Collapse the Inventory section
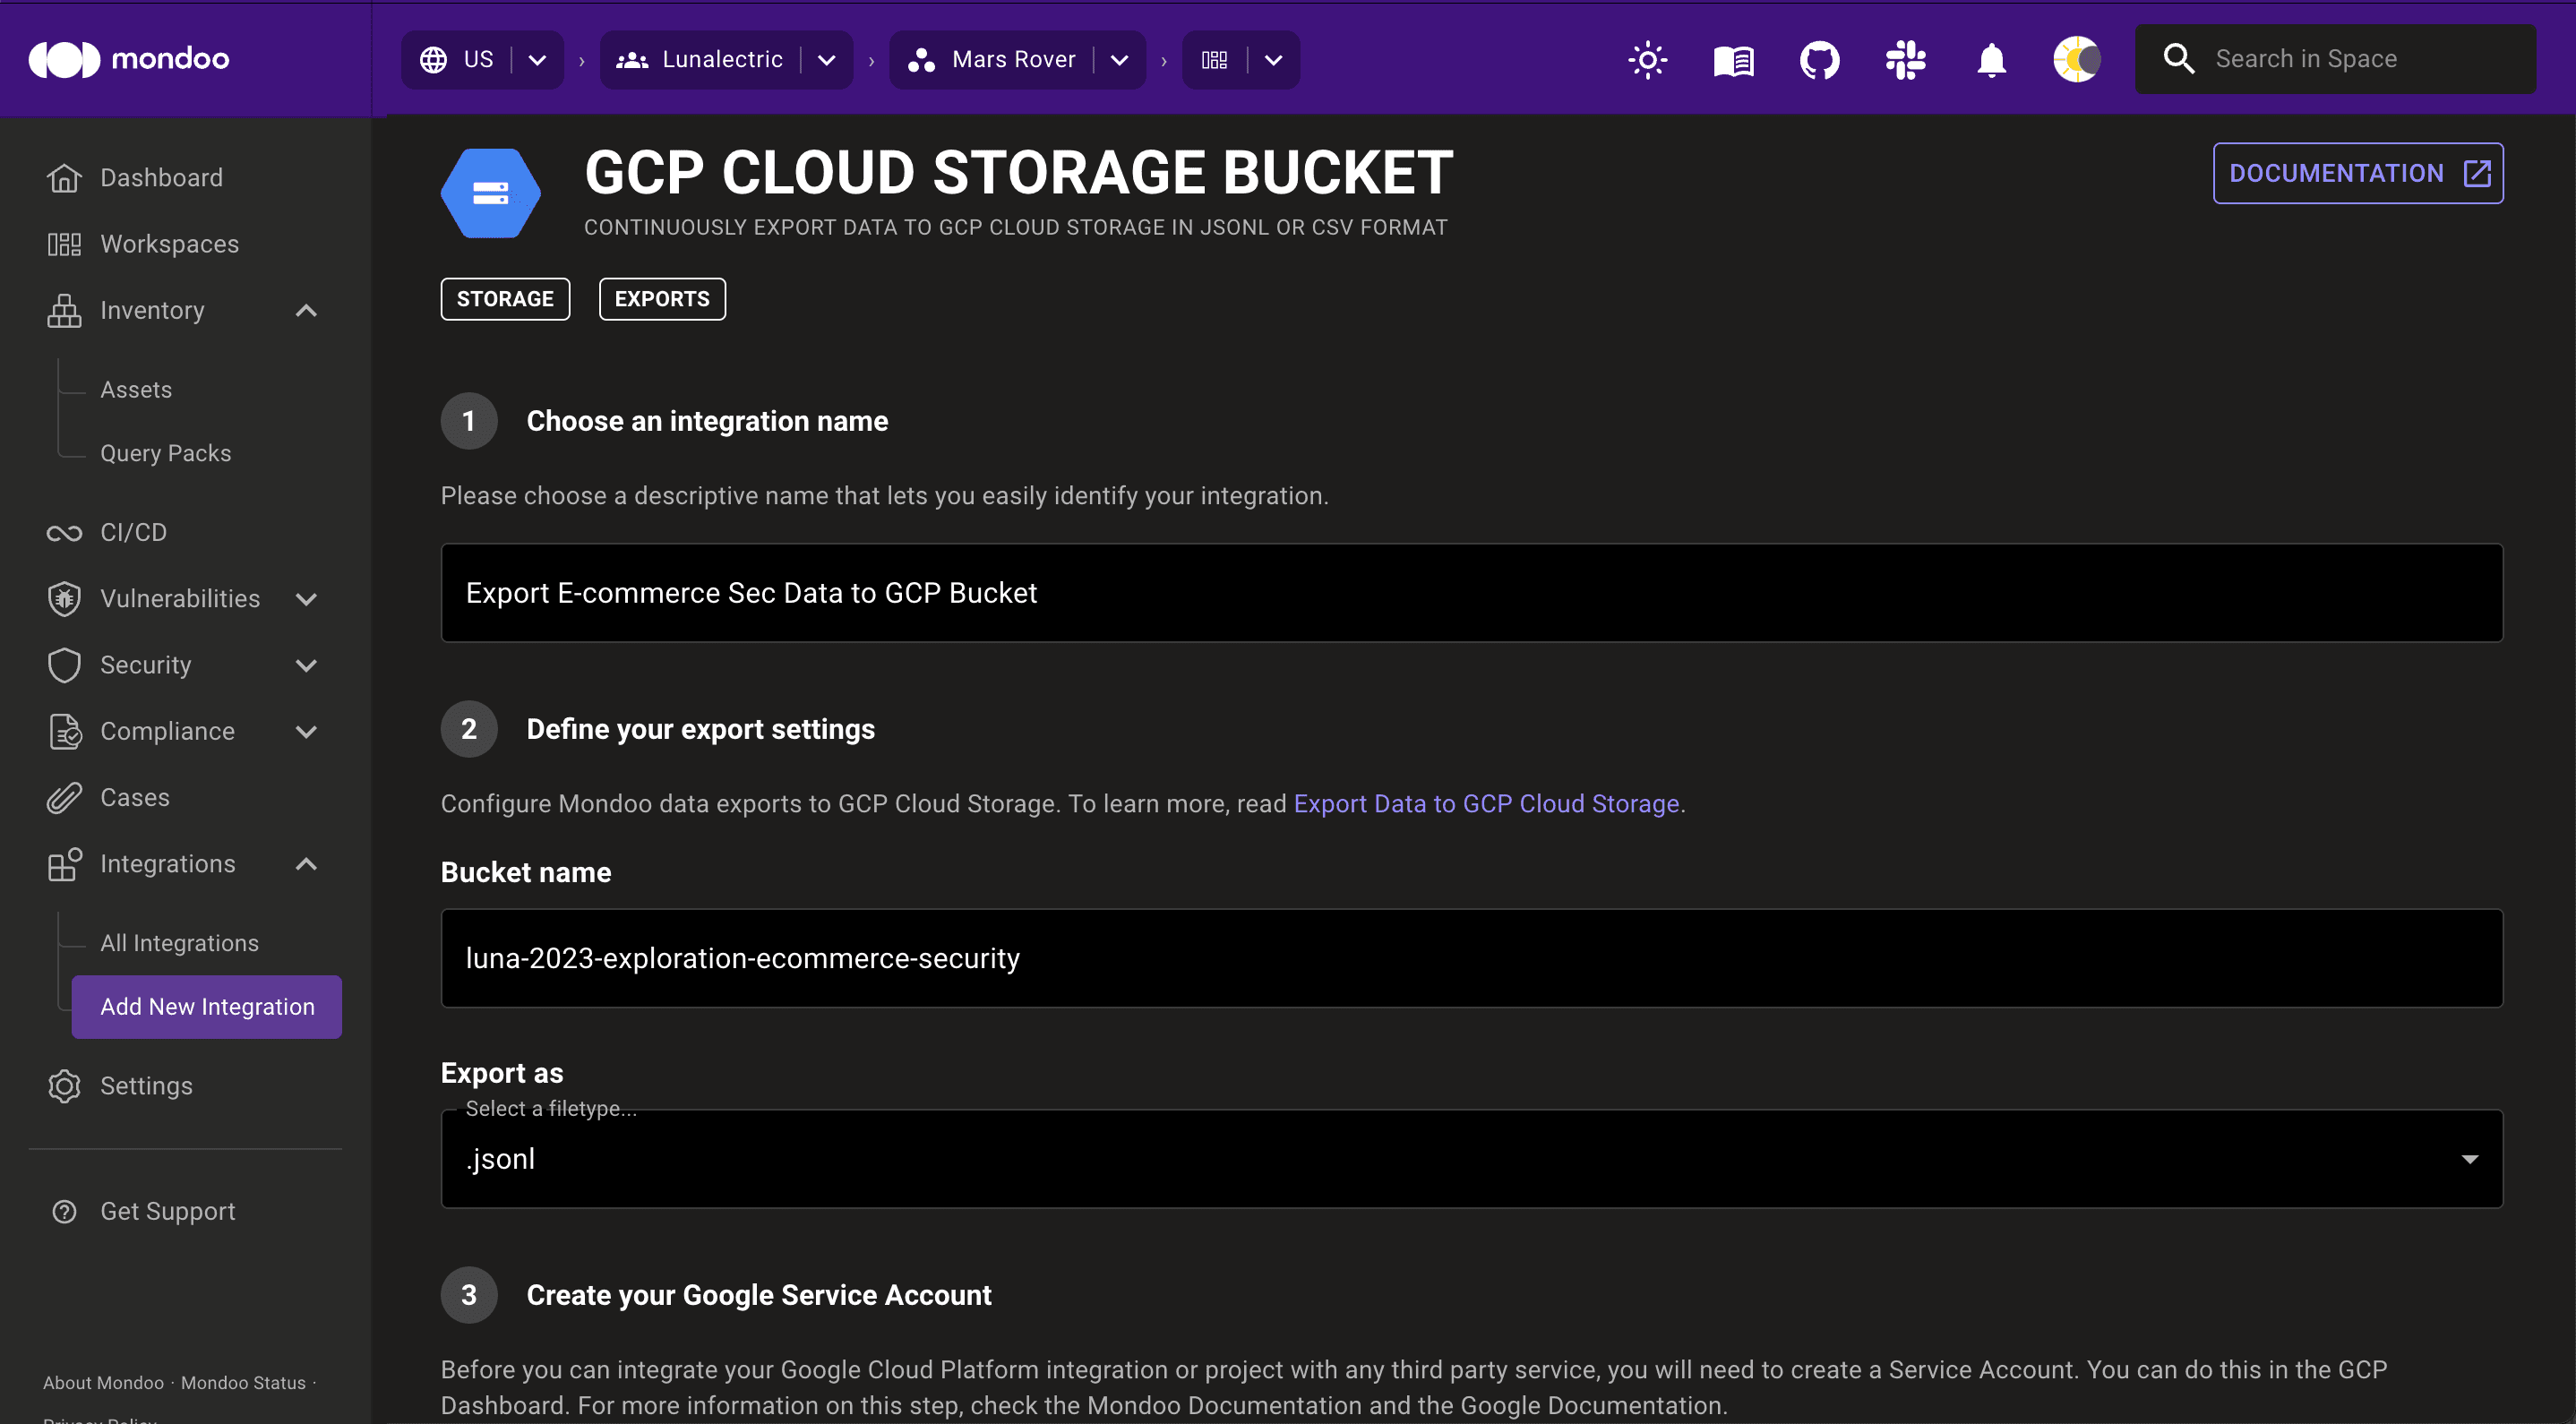Screen dimensions: 2576x1424 [x=306, y=311]
